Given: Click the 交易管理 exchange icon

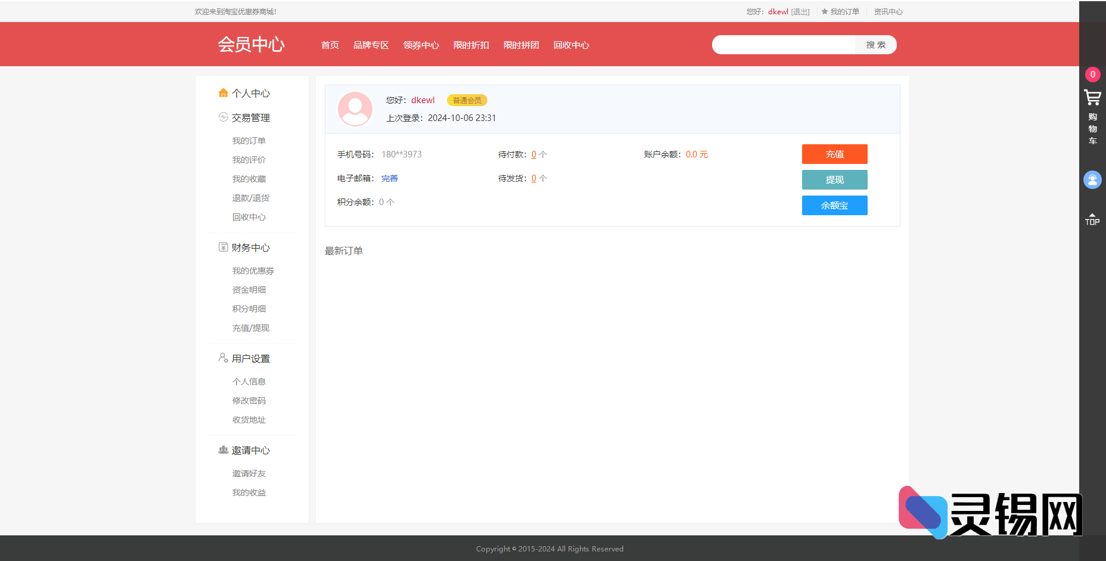Looking at the screenshot, I should tap(223, 117).
